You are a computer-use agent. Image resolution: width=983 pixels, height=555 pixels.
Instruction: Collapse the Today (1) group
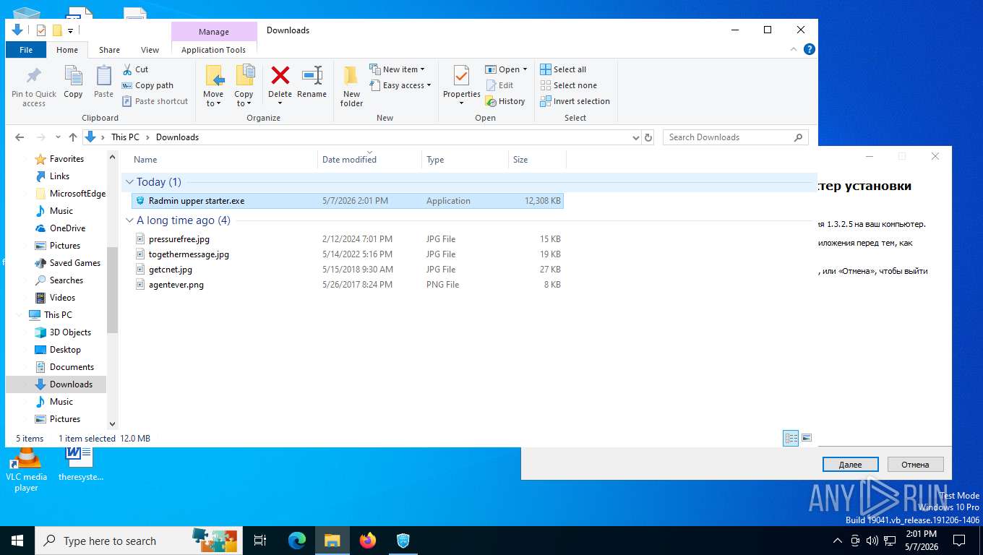[129, 182]
